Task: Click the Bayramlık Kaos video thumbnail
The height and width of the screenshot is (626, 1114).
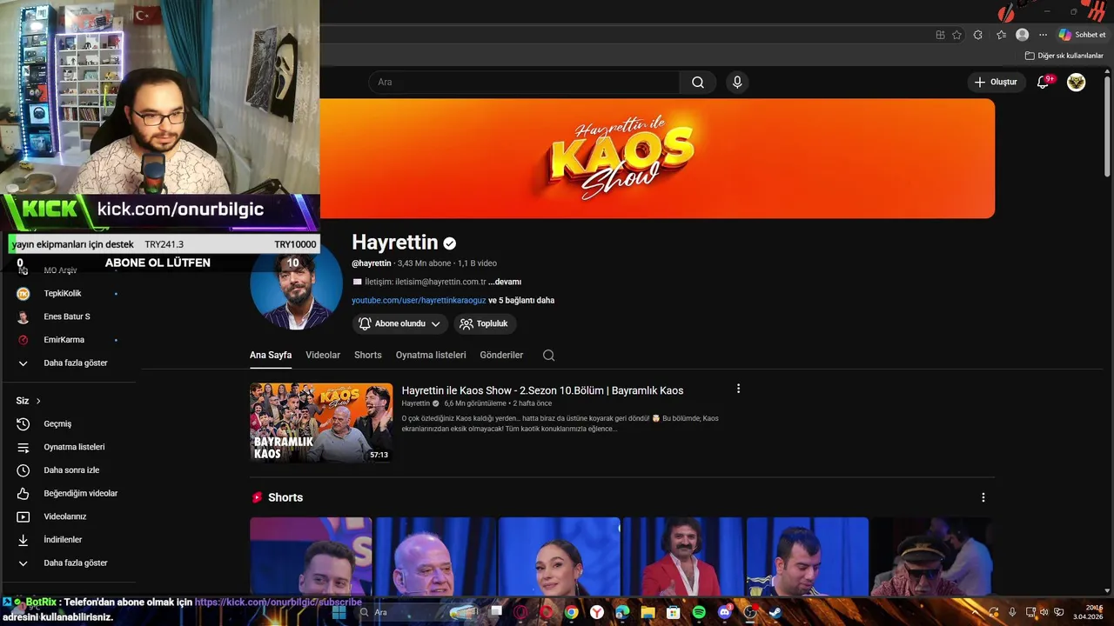Action: (x=321, y=423)
